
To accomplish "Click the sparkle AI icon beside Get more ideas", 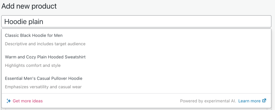I will (x=9, y=101).
